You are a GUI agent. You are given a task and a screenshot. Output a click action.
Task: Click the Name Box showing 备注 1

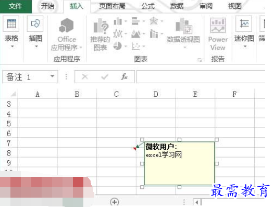[26, 77]
